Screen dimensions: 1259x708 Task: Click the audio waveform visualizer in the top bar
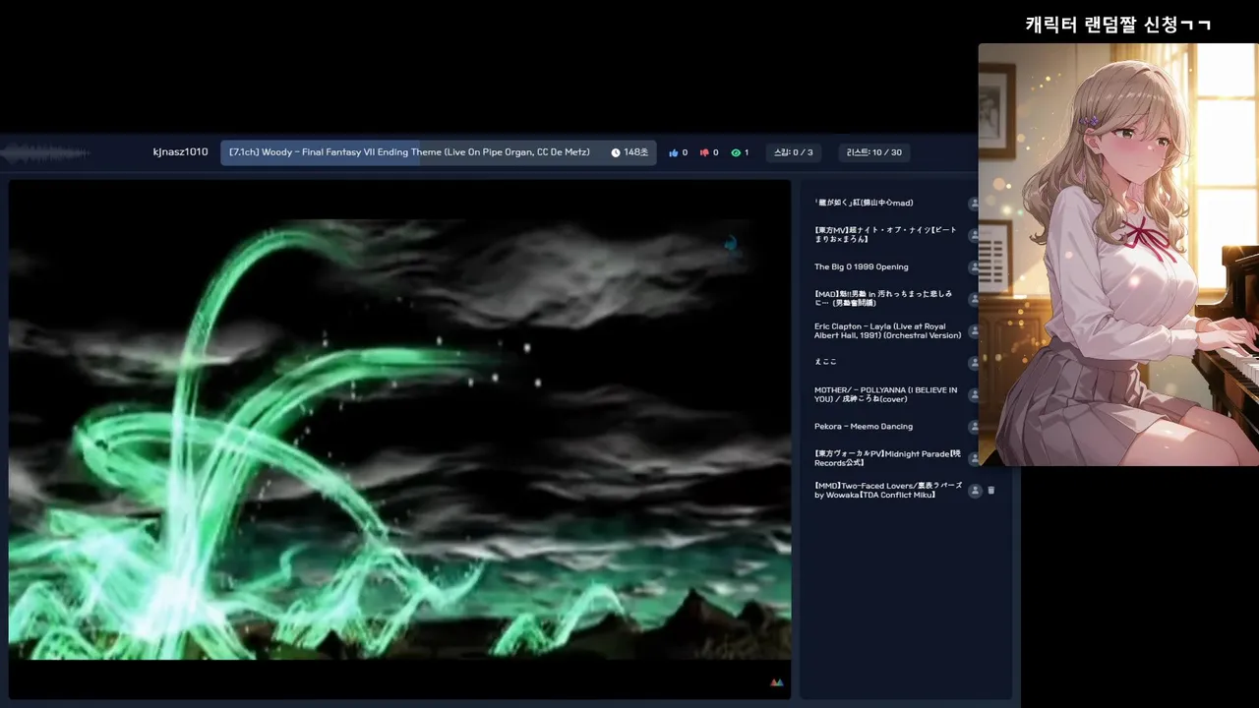pyautogui.click(x=46, y=152)
